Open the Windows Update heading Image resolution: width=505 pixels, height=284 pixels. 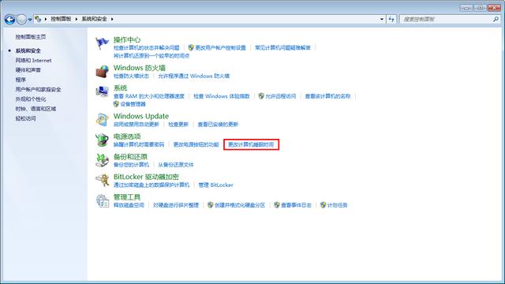141,116
